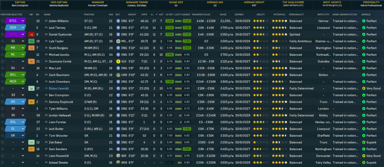The image size is (384, 167).
Task: Click Jaden Williams' morale Perfect icon
Action: click(x=363, y=21)
